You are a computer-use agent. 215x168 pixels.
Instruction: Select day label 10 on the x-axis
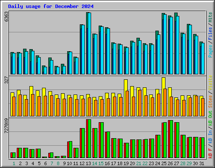(x=69, y=163)
